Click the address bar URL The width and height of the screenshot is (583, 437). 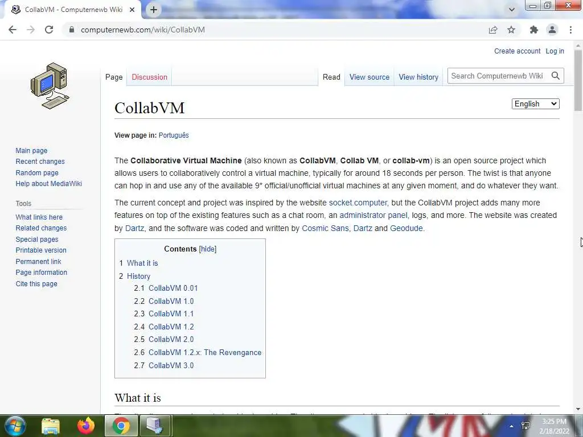tap(143, 30)
